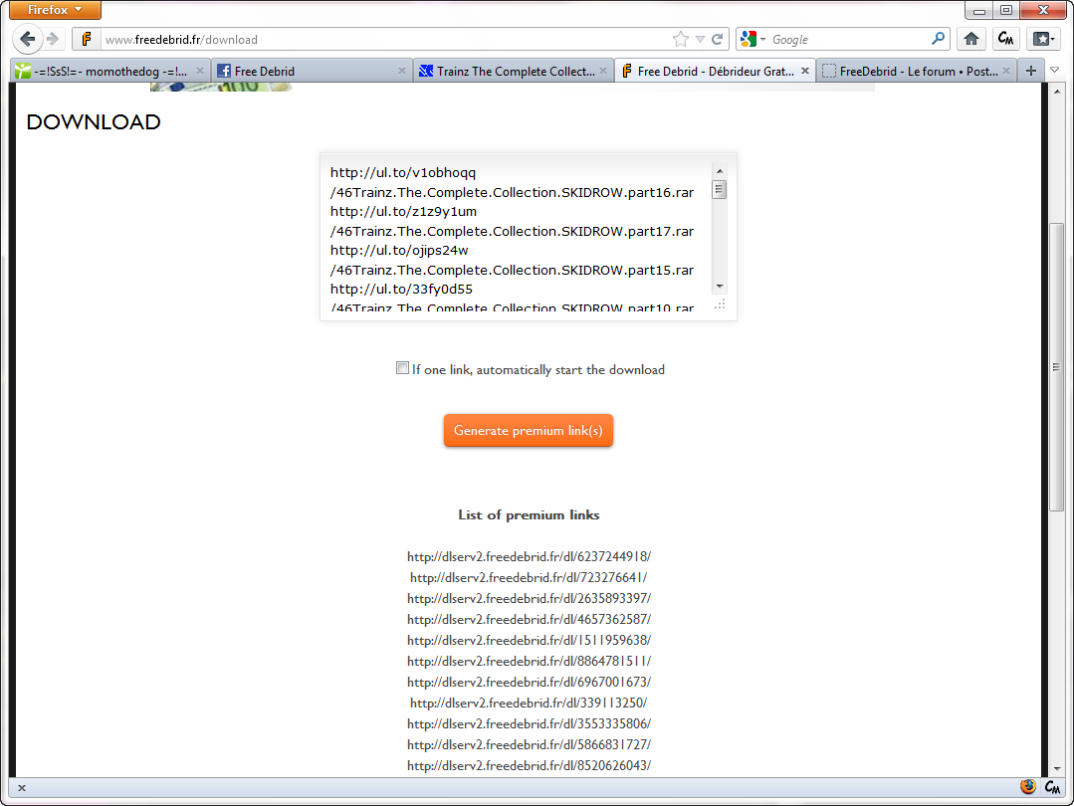Open premium link ending 2635893397
Viewport: 1074px width, 806px height.
529,598
